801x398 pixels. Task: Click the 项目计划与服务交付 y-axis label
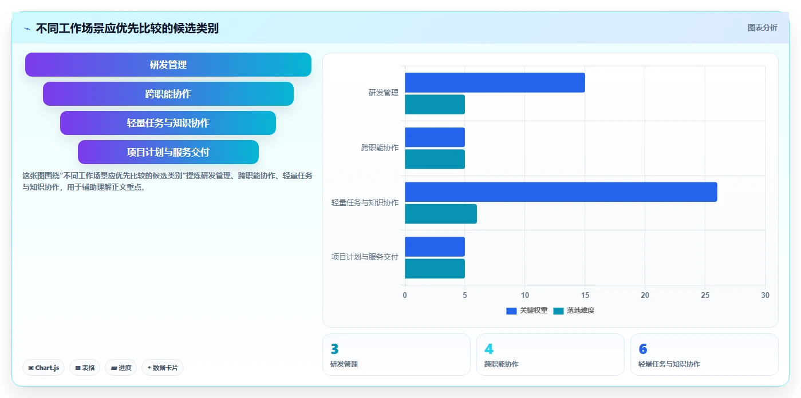click(365, 257)
